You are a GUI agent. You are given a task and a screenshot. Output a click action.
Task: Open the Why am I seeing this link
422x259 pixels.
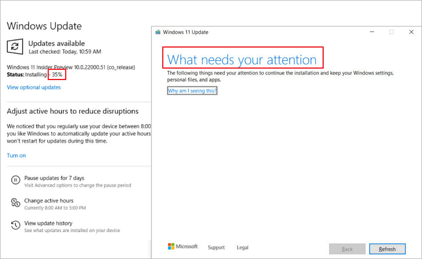(192, 91)
